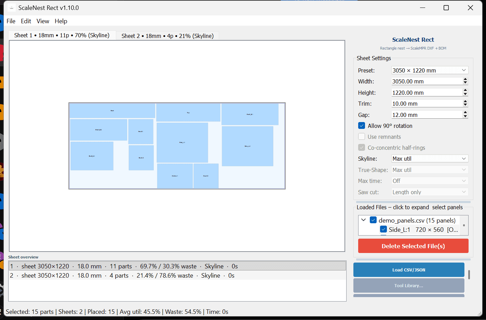Screen dimensions: 486x320
Task: Click the Load CSV/JSON button
Action: pyautogui.click(x=409, y=270)
